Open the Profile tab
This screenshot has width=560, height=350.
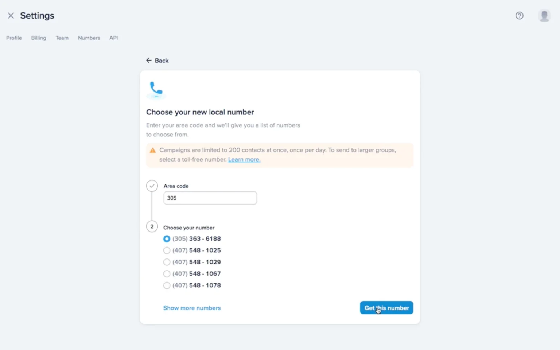[14, 38]
